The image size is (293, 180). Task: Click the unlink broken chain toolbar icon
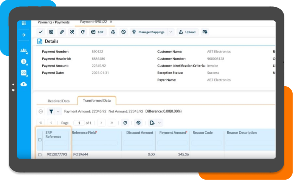(x=72, y=32)
